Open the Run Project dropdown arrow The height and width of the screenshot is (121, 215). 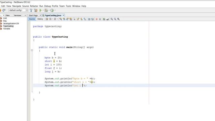(43, 10)
